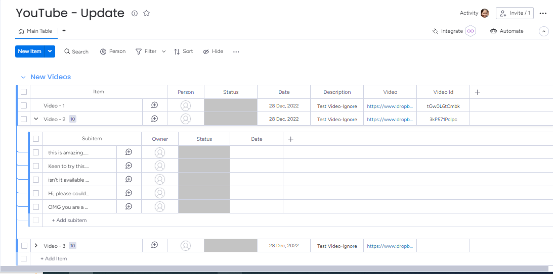This screenshot has width=553, height=274.
Task: Open Dropbox link for Video - 1
Action: [390, 106]
